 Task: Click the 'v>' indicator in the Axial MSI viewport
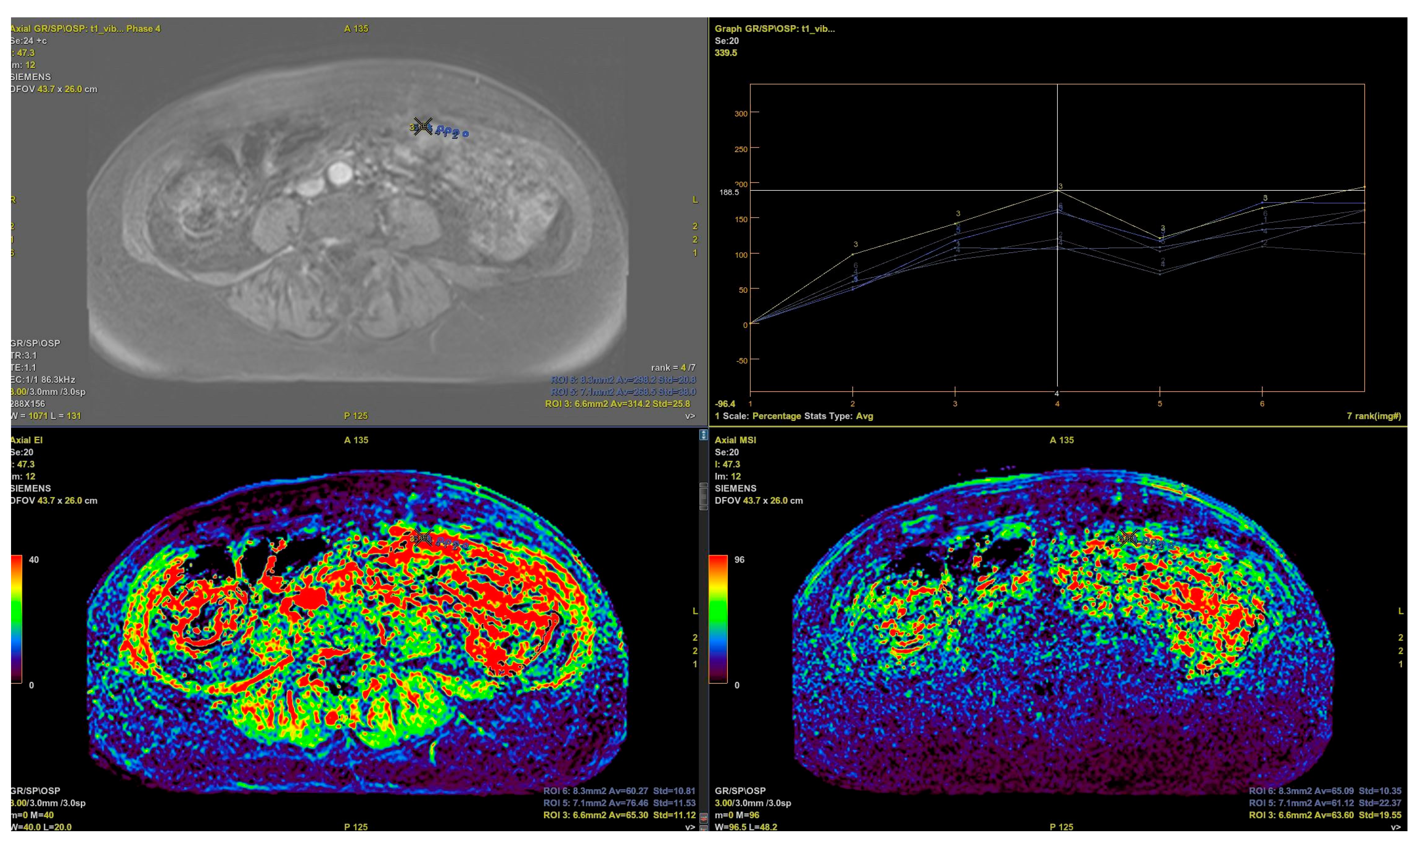tap(1395, 827)
